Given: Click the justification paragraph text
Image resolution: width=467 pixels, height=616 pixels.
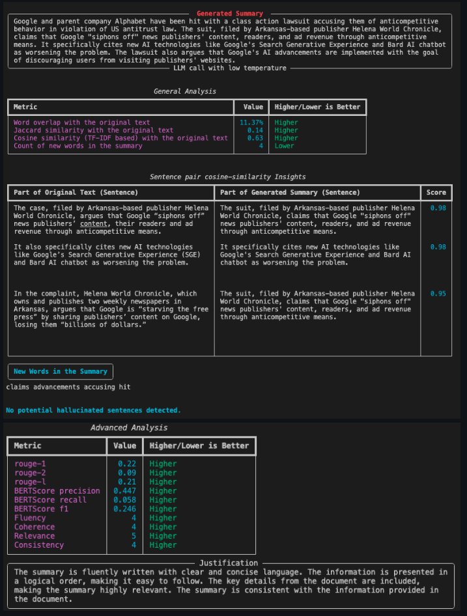Looking at the screenshot, I should click(x=231, y=585).
